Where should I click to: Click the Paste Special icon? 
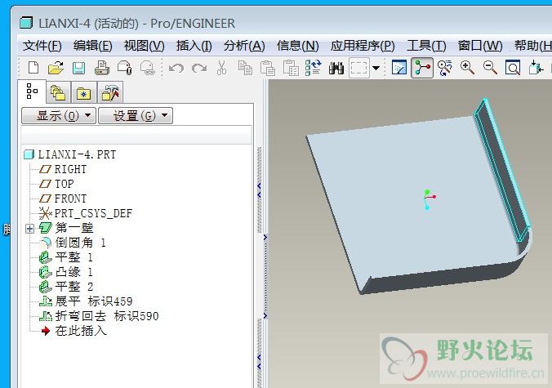(x=291, y=68)
